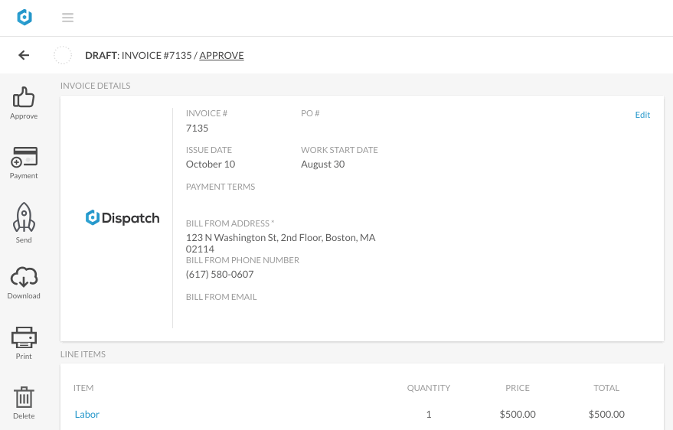673x430 pixels.
Task: Click the October 10 issue date
Action: pos(211,165)
